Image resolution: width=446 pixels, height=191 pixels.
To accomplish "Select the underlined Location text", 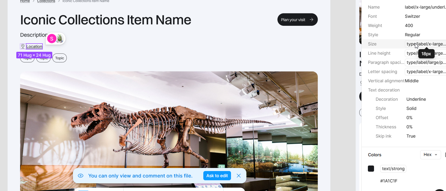I will pos(34,46).
